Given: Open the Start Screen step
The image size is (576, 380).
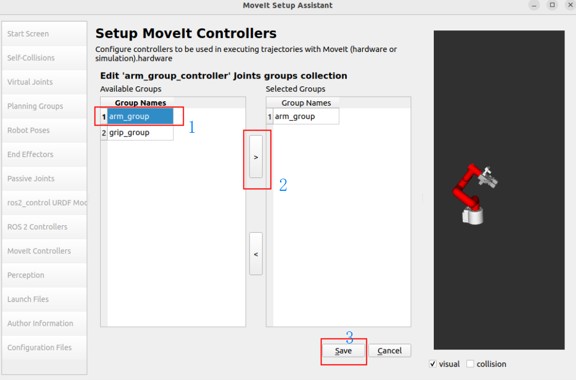Looking at the screenshot, I should click(x=44, y=34).
